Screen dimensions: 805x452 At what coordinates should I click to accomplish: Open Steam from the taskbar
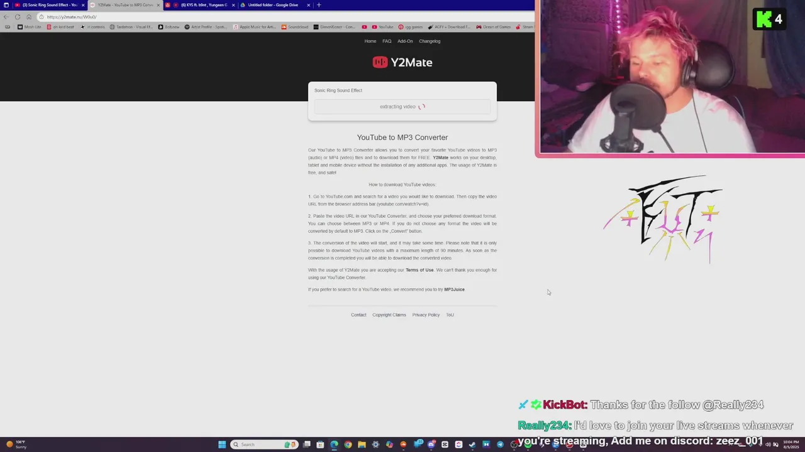(x=472, y=444)
